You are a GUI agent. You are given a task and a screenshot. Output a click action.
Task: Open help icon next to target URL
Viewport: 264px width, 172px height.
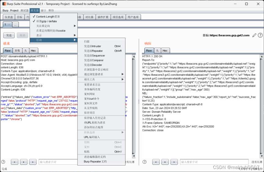[x=260, y=35]
